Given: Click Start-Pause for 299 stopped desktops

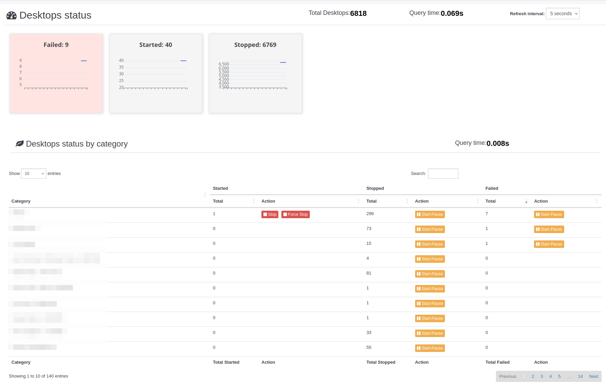Looking at the screenshot, I should point(430,214).
